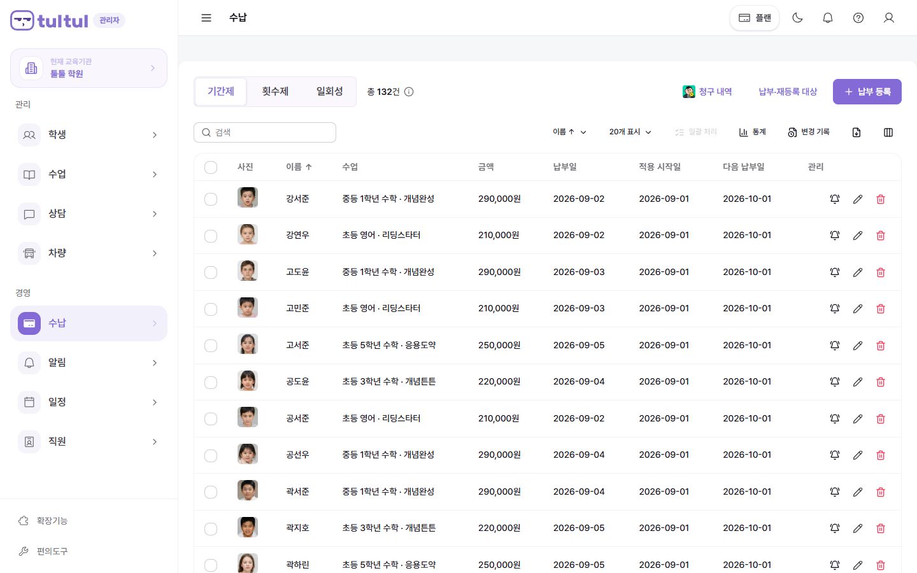The height and width of the screenshot is (573, 917).
Task: Click the tultul logo
Action: tap(50, 20)
